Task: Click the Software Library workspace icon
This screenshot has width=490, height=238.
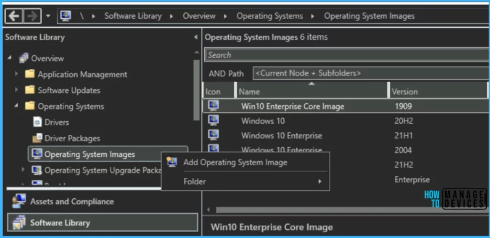Action: click(19, 222)
